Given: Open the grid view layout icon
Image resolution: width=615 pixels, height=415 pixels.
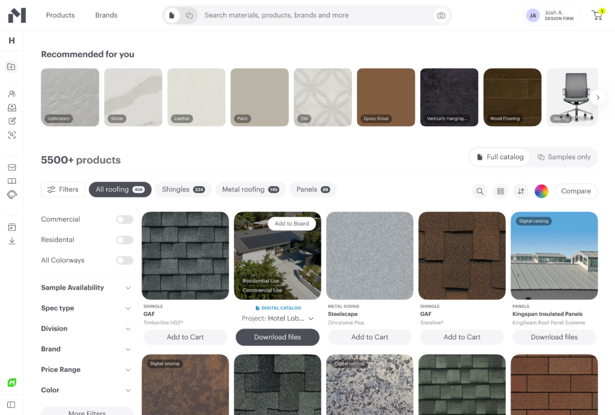Looking at the screenshot, I should point(500,191).
